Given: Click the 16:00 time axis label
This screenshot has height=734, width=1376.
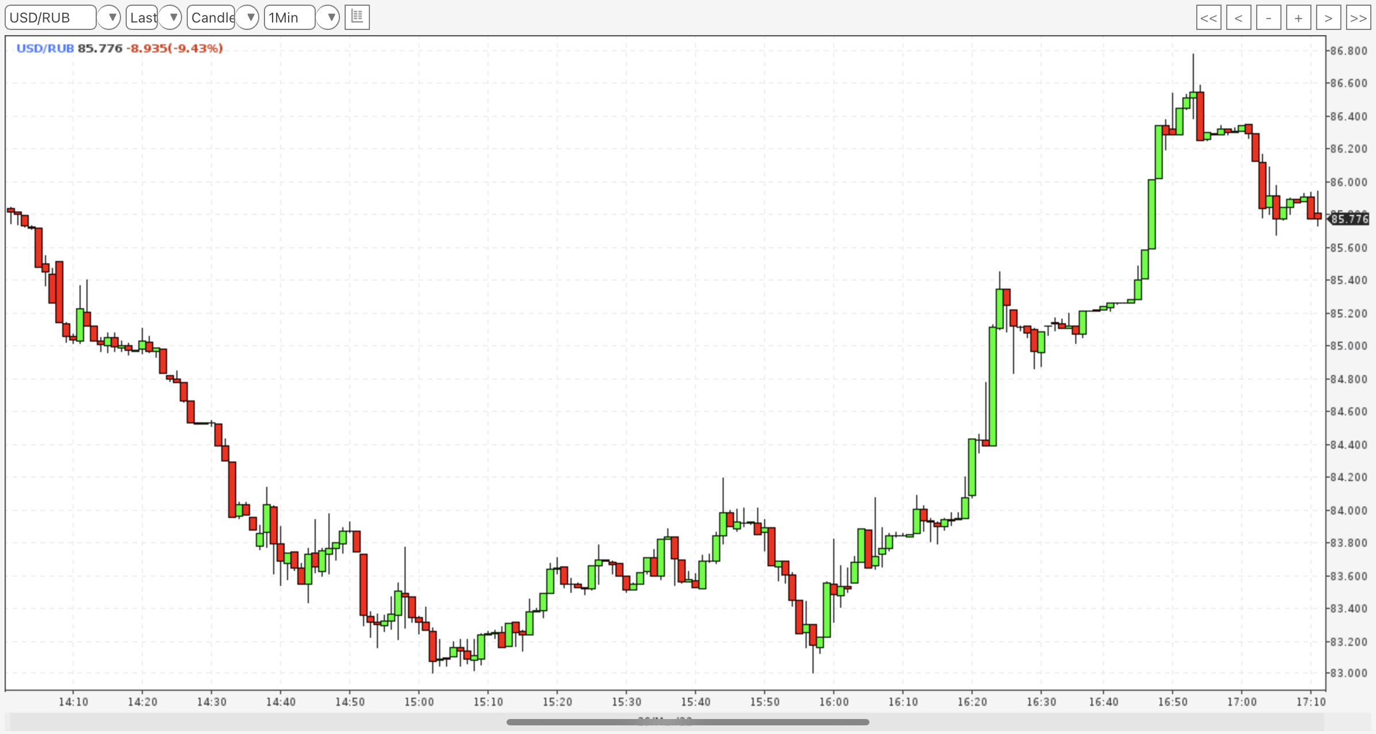Looking at the screenshot, I should [x=834, y=702].
